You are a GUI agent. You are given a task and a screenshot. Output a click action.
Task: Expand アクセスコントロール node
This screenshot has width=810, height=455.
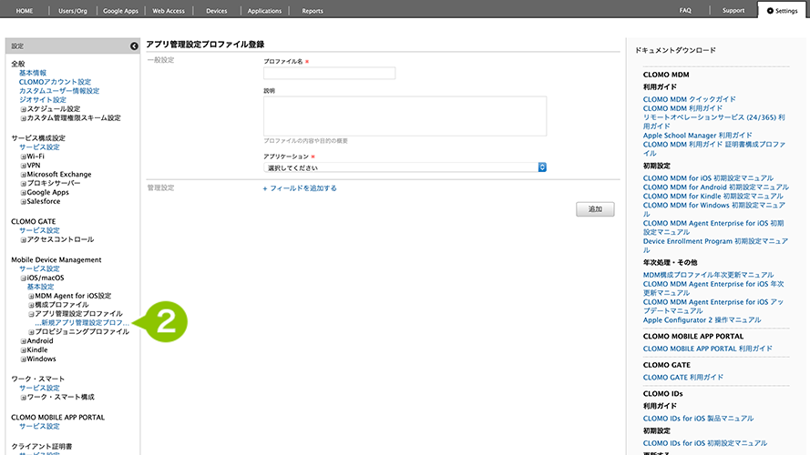point(24,240)
